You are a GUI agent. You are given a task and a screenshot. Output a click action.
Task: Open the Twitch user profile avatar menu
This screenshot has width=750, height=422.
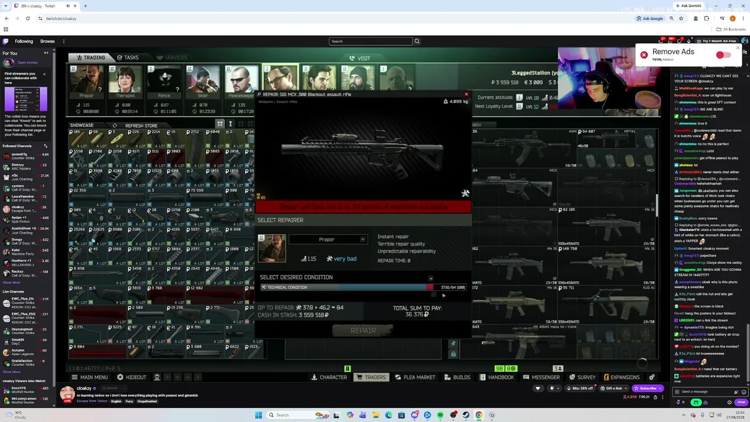click(x=744, y=41)
